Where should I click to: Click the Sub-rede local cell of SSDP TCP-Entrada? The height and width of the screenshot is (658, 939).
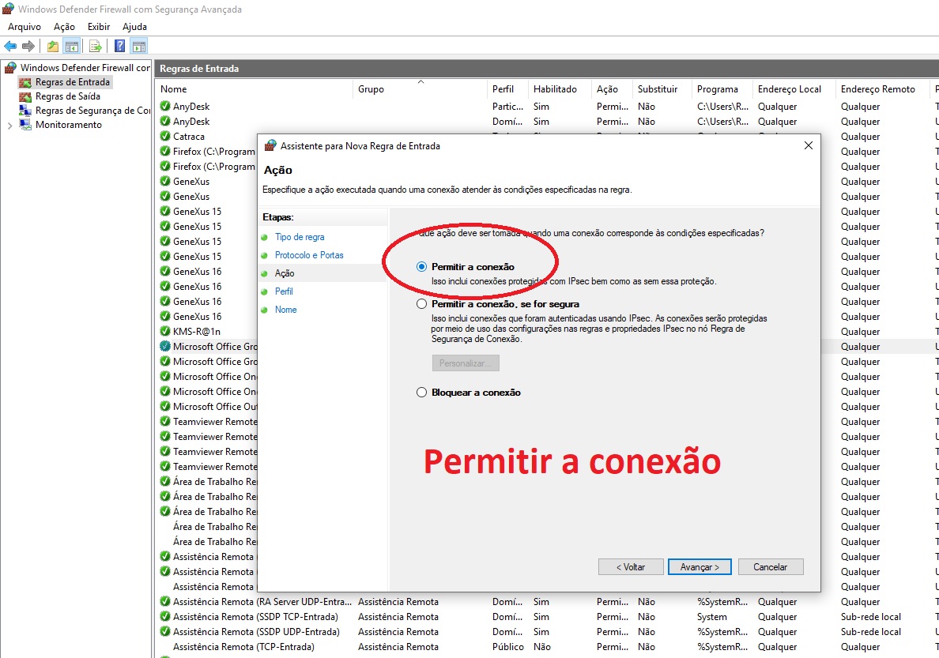click(x=871, y=617)
